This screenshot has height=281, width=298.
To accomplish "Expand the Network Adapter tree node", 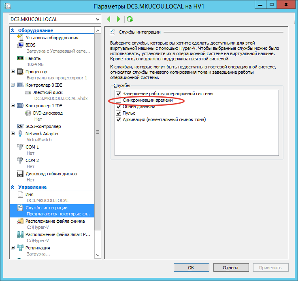I will (x=13, y=134).
